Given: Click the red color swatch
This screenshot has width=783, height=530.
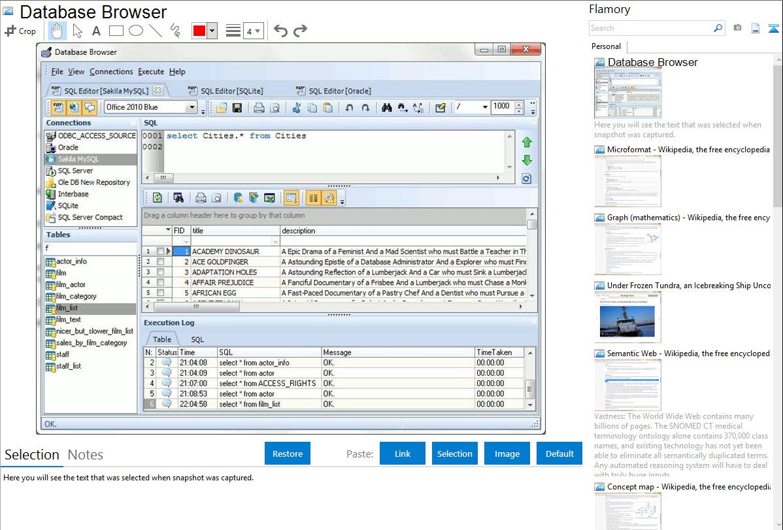Looking at the screenshot, I should click(199, 31).
